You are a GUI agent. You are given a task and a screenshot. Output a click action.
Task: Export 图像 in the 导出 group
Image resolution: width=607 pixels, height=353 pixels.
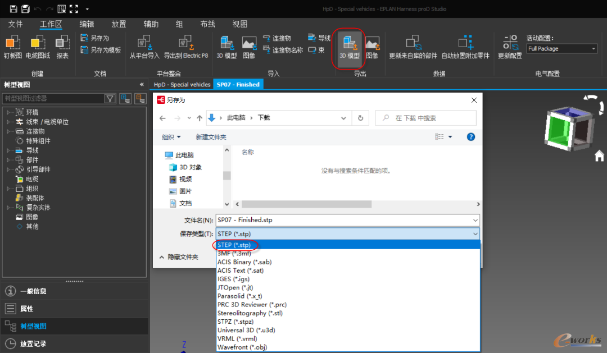(372, 47)
